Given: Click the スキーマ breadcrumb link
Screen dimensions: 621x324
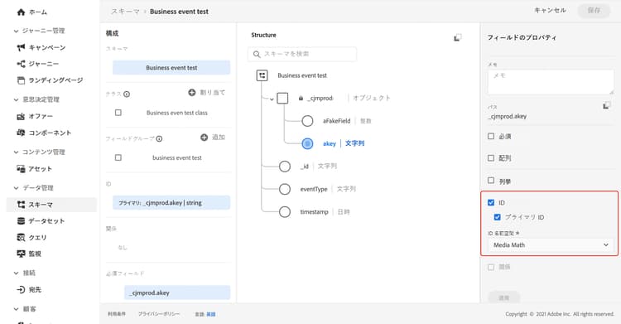Looking at the screenshot, I should click(125, 12).
